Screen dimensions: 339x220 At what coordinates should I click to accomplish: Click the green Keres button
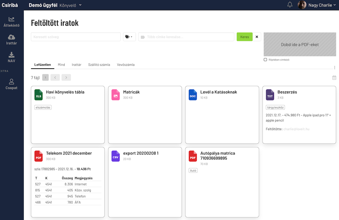[x=244, y=37]
